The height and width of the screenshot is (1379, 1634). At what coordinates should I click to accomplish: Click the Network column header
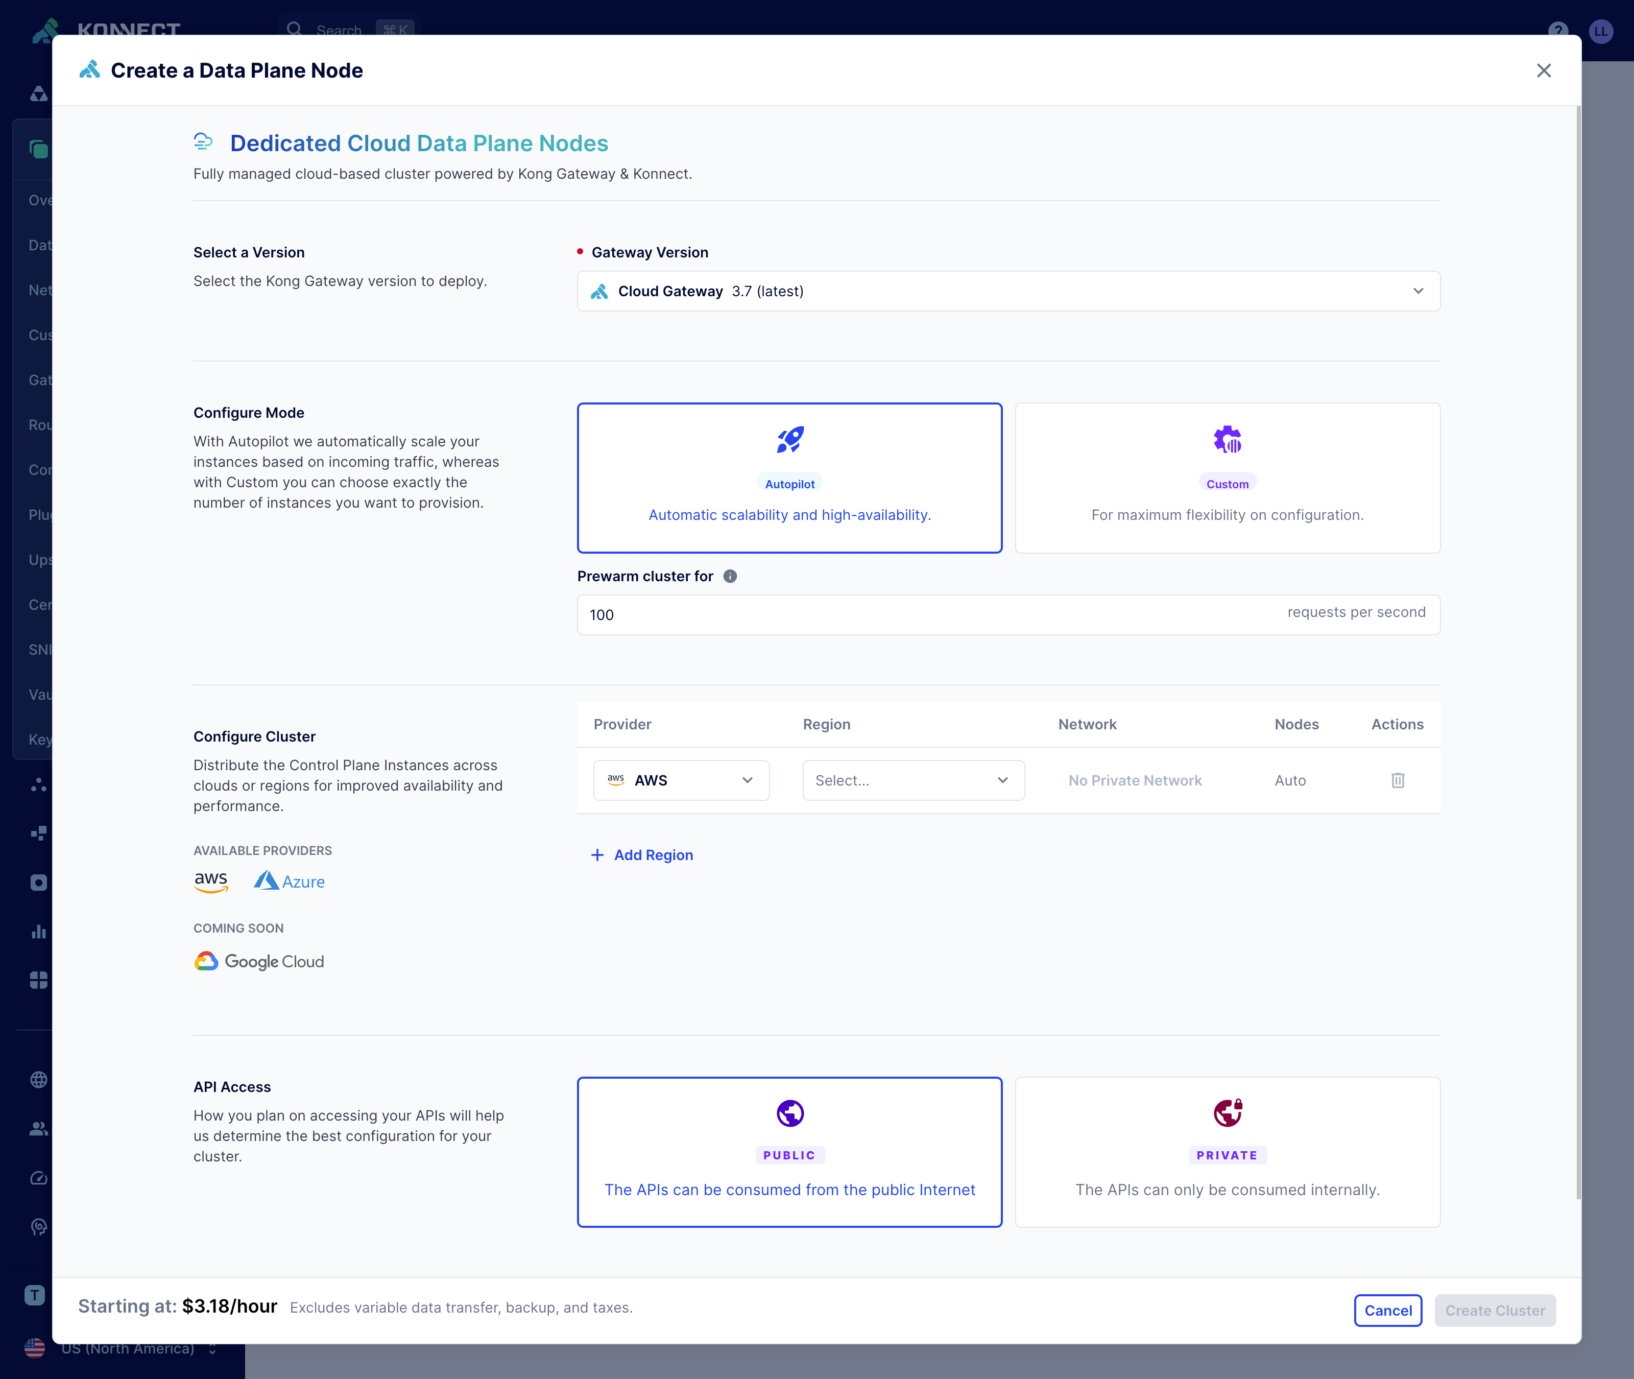coord(1087,724)
